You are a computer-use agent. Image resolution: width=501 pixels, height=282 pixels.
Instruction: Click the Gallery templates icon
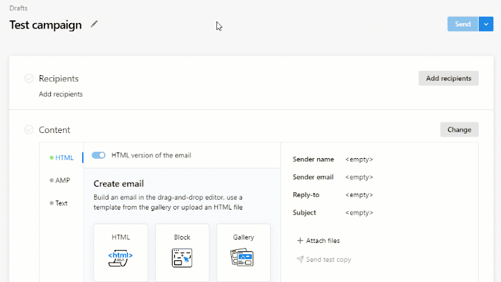tap(243, 258)
